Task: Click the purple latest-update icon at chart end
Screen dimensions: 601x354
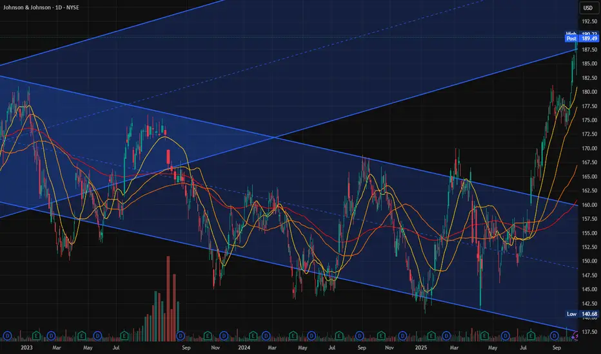Action: click(575, 337)
